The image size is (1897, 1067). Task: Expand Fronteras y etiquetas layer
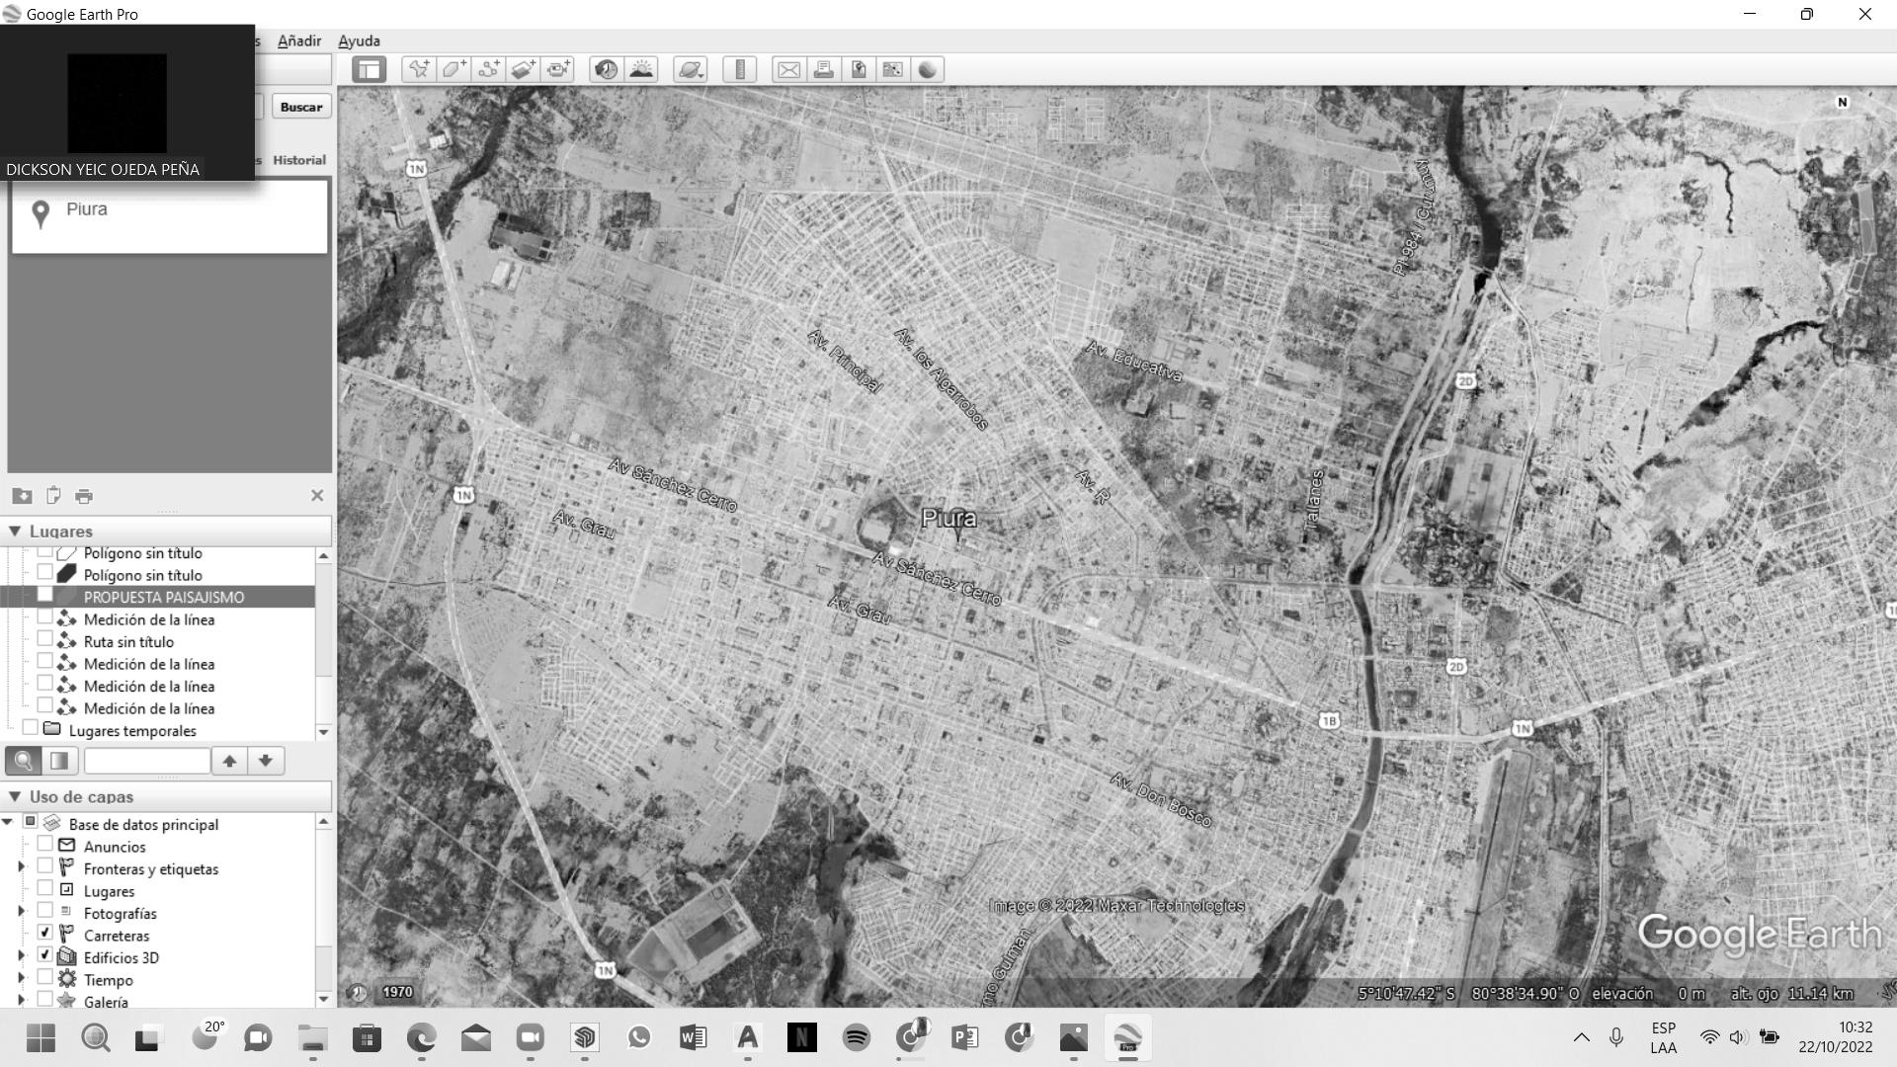(x=21, y=866)
